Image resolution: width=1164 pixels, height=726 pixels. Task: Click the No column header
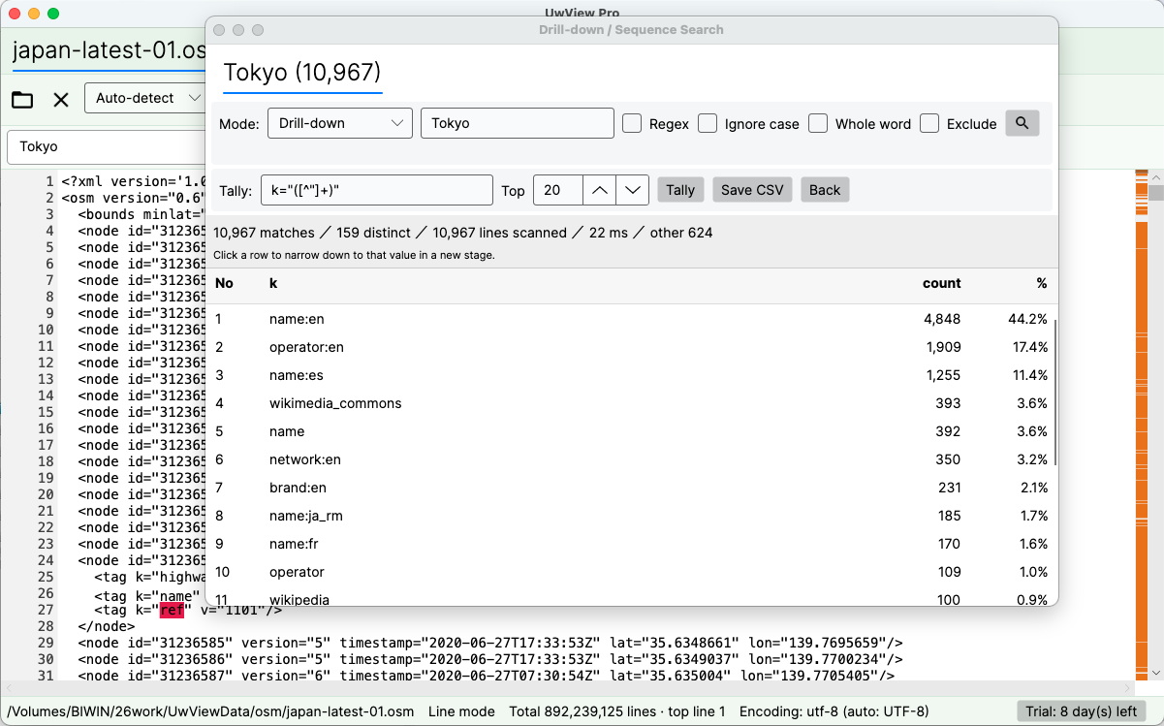point(224,283)
